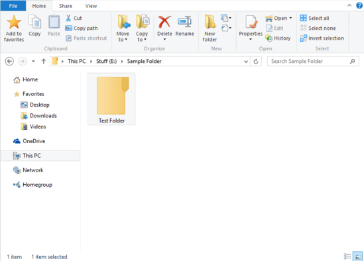Click the Paste clipboard icon
This screenshot has width=364, height=261.
click(x=54, y=23)
